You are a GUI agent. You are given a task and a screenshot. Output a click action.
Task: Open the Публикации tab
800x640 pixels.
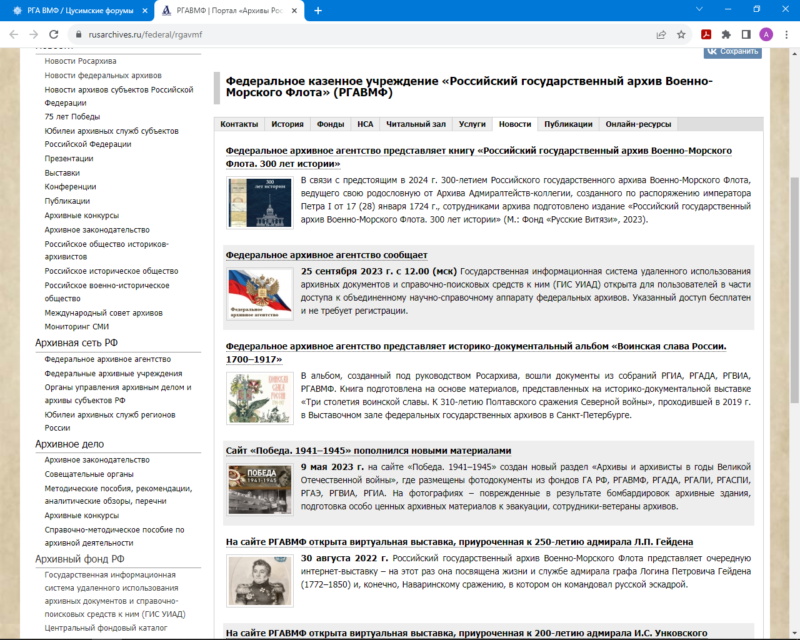tap(569, 124)
